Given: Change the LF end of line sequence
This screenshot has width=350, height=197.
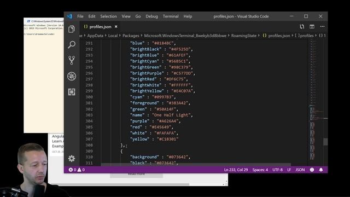Looking at the screenshot, I should 289,170.
